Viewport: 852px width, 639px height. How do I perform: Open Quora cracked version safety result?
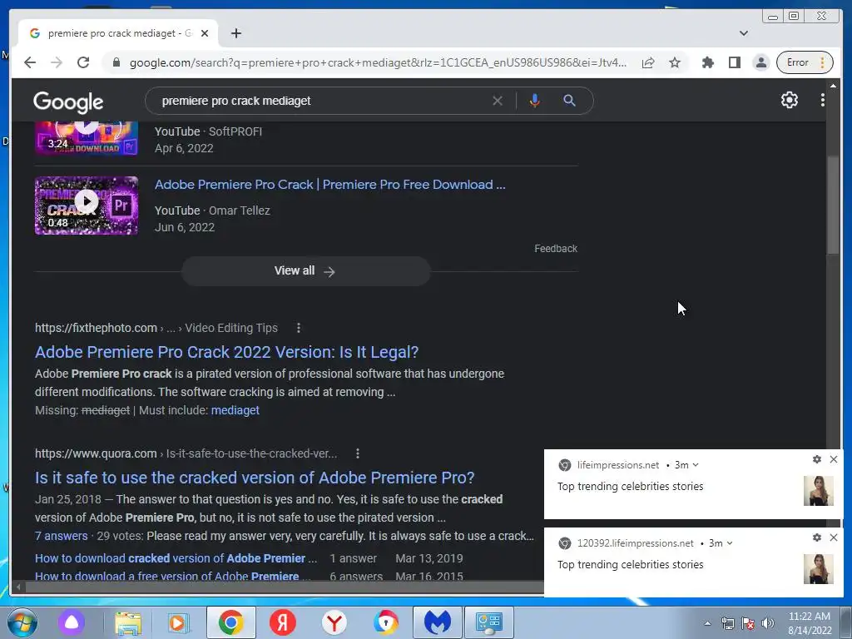tap(255, 478)
